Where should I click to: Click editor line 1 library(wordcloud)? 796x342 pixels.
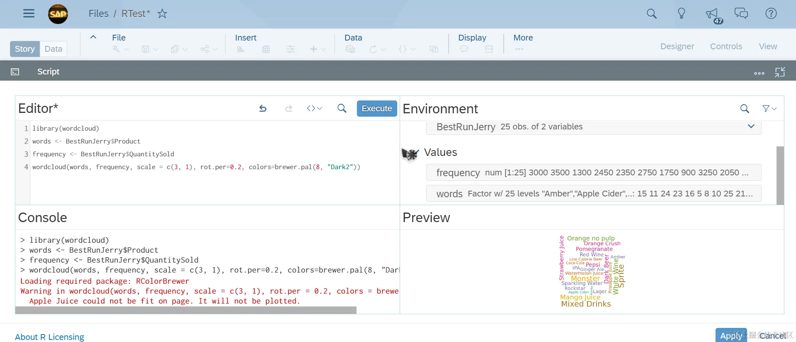(66, 129)
